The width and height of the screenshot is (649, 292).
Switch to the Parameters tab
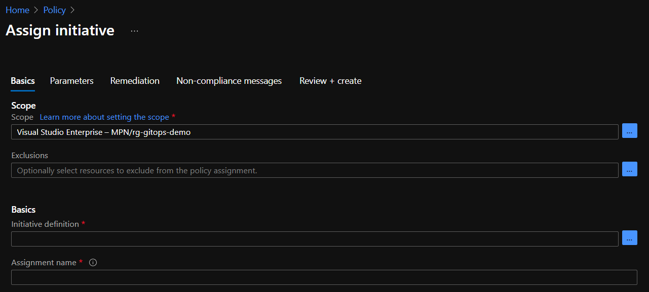[71, 81]
